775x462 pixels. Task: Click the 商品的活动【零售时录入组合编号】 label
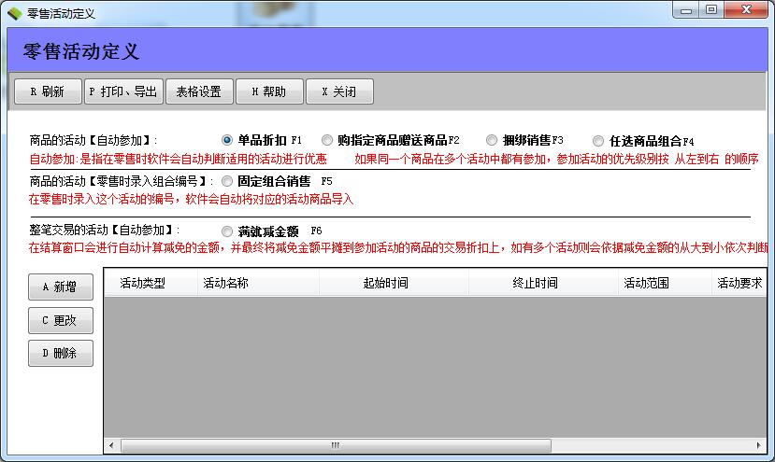122,182
